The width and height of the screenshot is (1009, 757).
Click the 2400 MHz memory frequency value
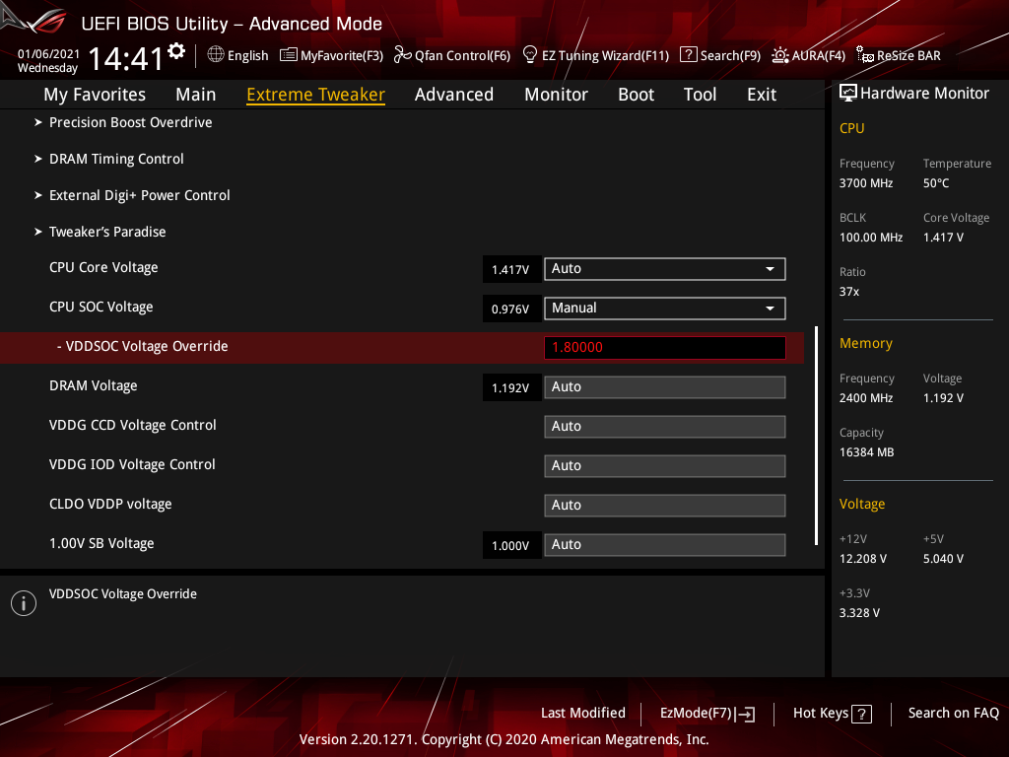[x=865, y=398]
